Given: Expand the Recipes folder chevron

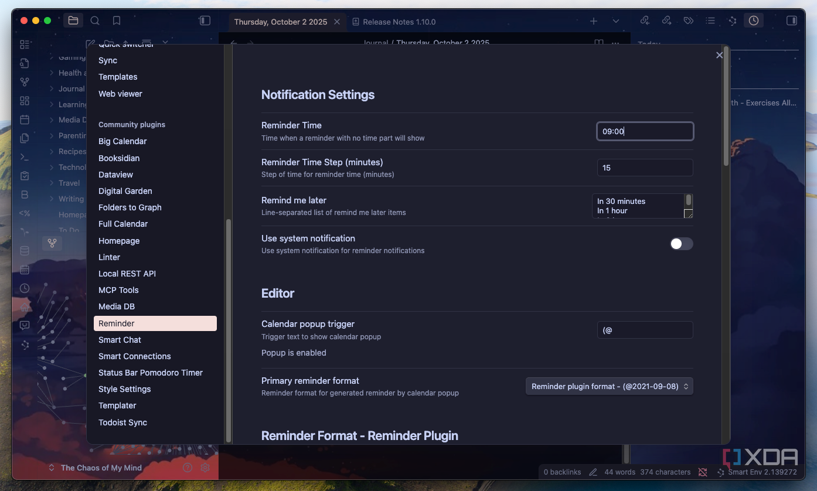Looking at the screenshot, I should point(52,151).
